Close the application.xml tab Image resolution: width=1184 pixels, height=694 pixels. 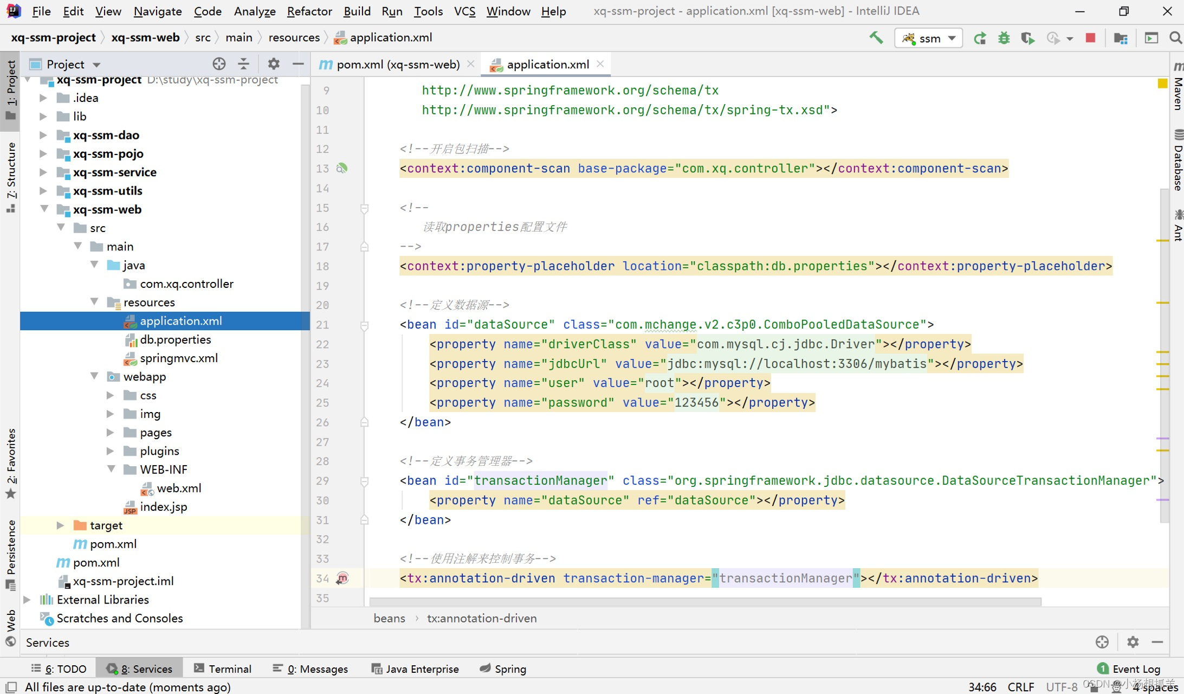(600, 64)
